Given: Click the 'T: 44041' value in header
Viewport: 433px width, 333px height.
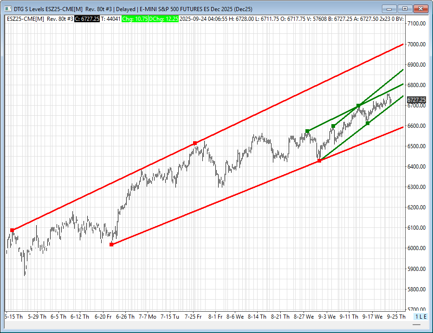Looking at the screenshot, I should coord(110,19).
